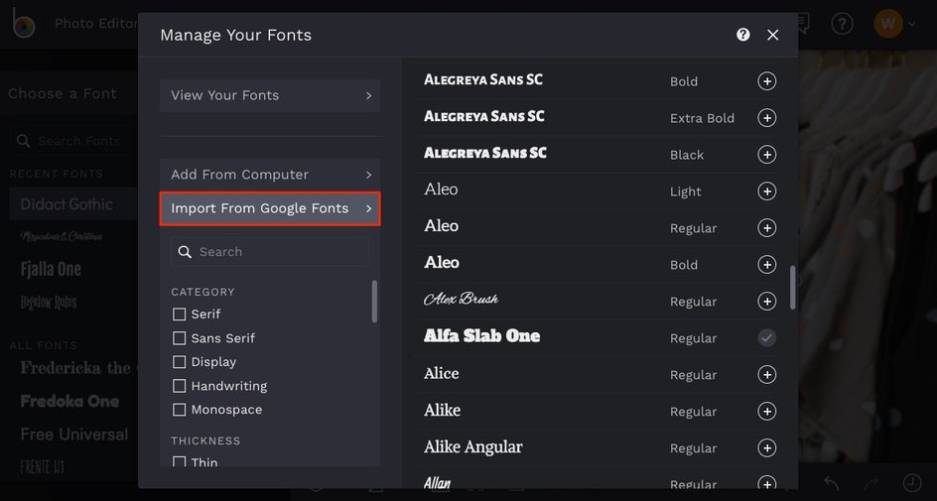The height and width of the screenshot is (501, 937).
Task: Add Alike Angular Regular font
Action: click(x=766, y=448)
